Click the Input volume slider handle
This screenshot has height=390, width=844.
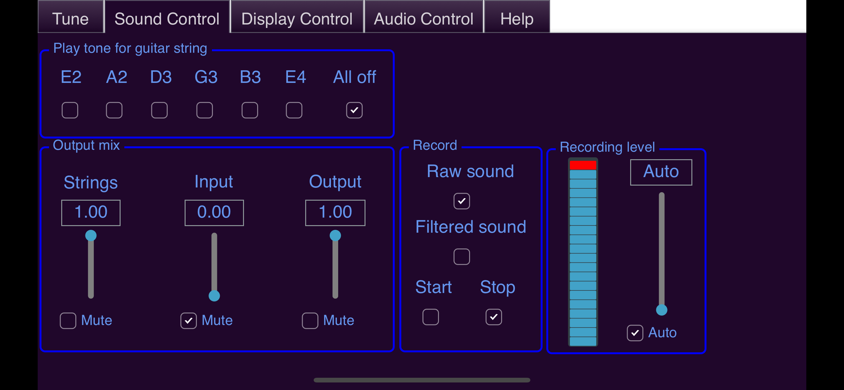click(x=214, y=295)
